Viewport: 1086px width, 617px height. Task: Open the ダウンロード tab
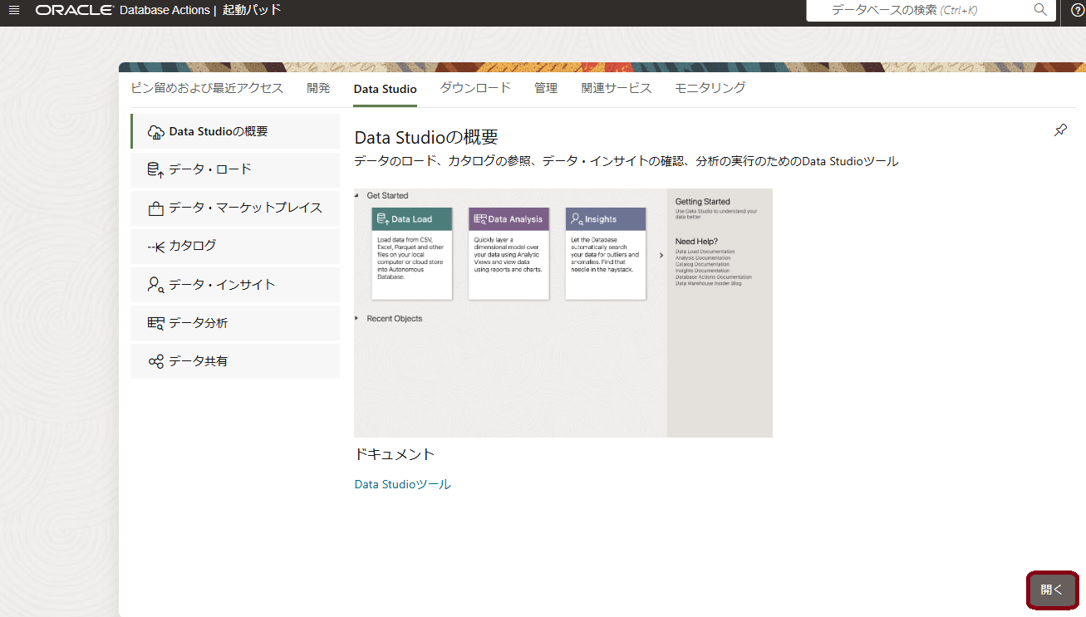pos(475,88)
